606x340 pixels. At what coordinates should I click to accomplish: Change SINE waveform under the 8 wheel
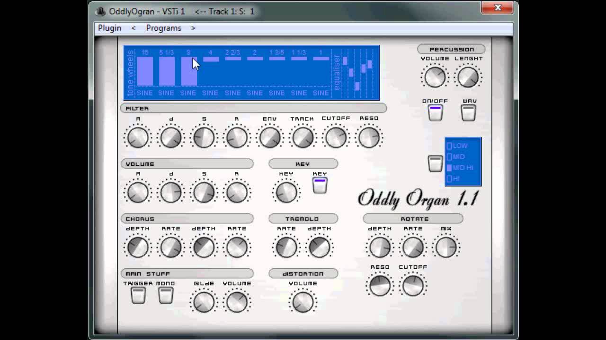[188, 93]
